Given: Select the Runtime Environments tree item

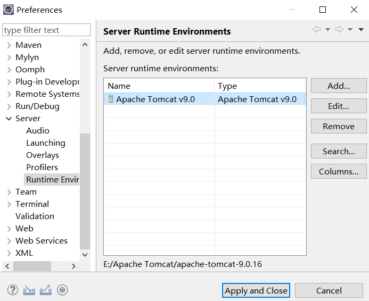Looking at the screenshot, I should click(x=52, y=180).
